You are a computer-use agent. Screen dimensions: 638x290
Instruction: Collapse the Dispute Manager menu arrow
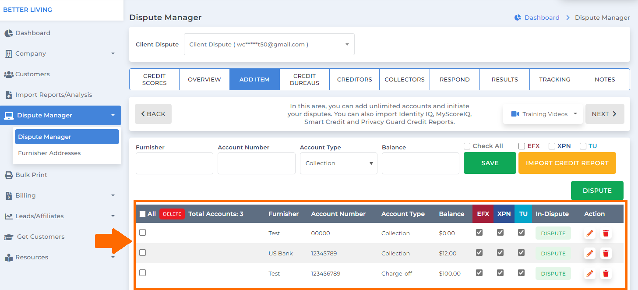point(113,116)
